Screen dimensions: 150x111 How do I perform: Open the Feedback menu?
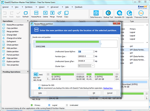(79, 7)
